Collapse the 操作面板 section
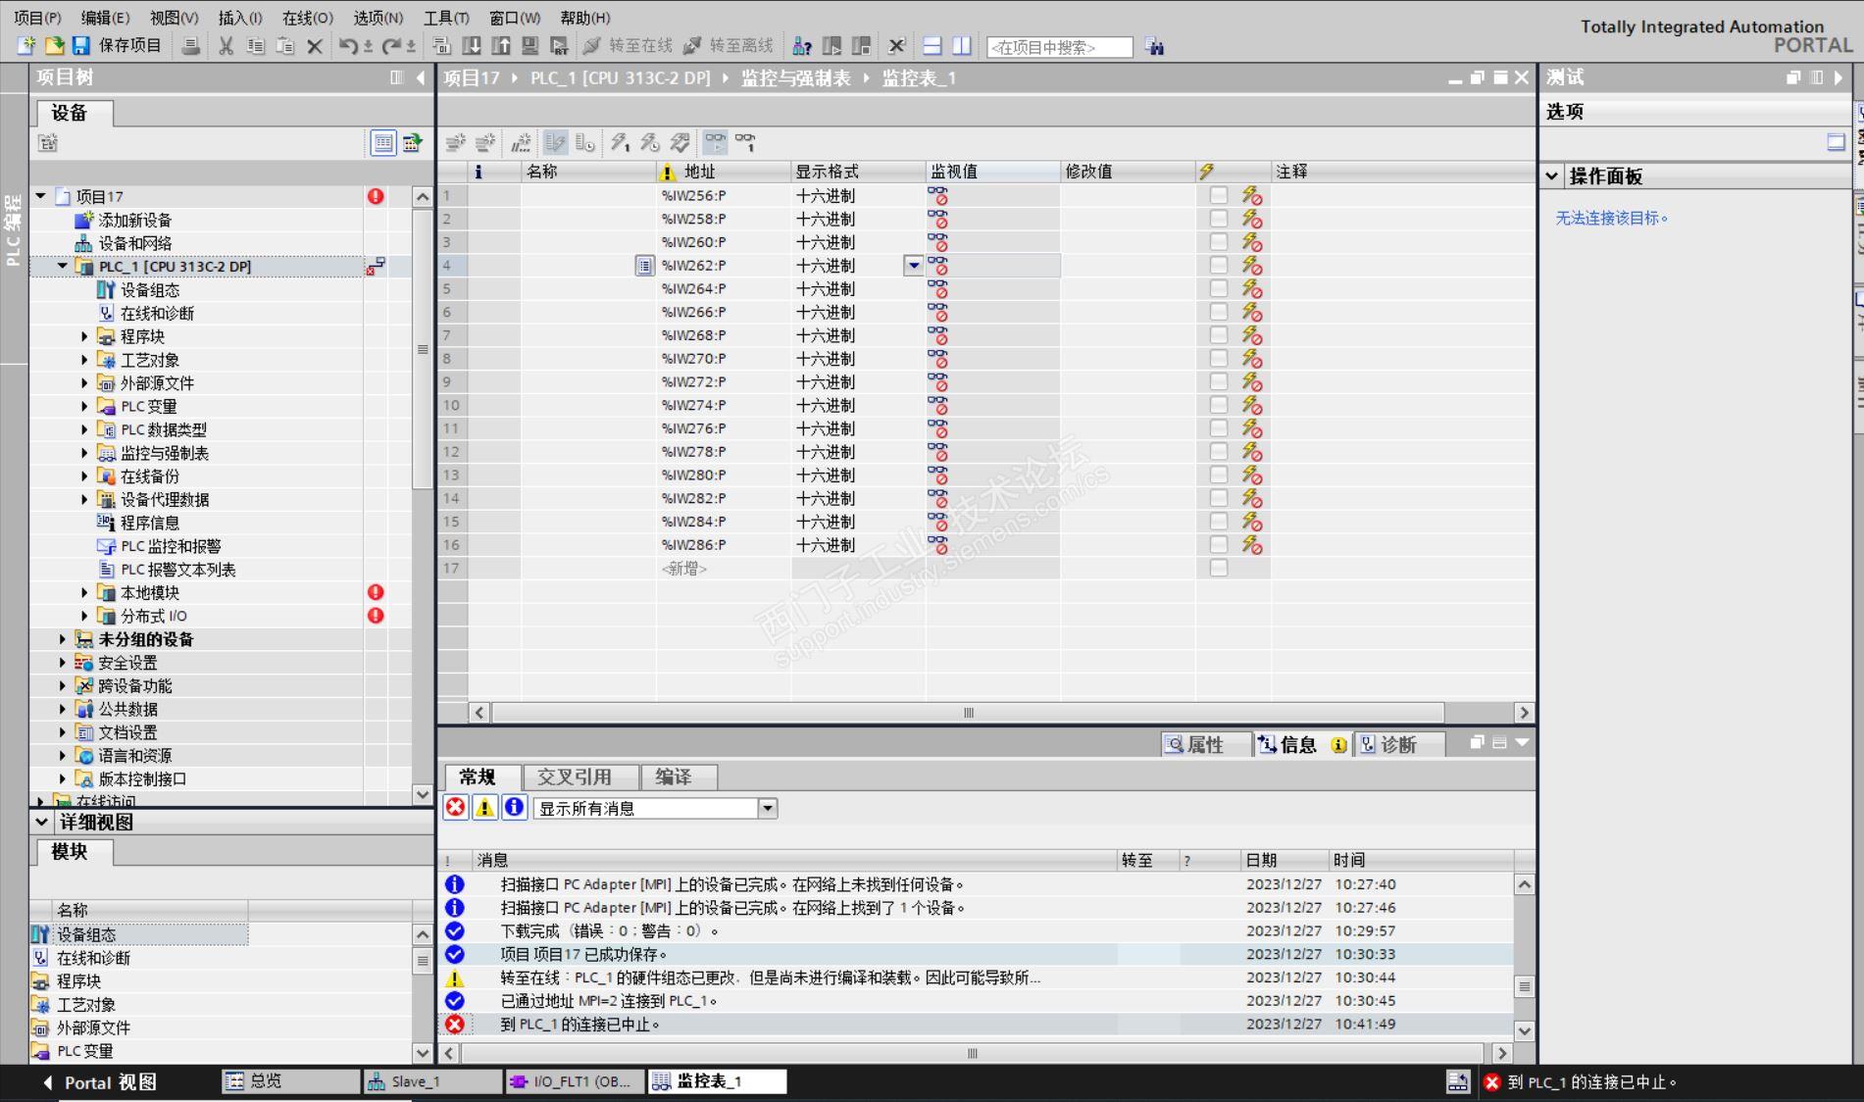Screen dimensions: 1864x1102 pos(1552,176)
